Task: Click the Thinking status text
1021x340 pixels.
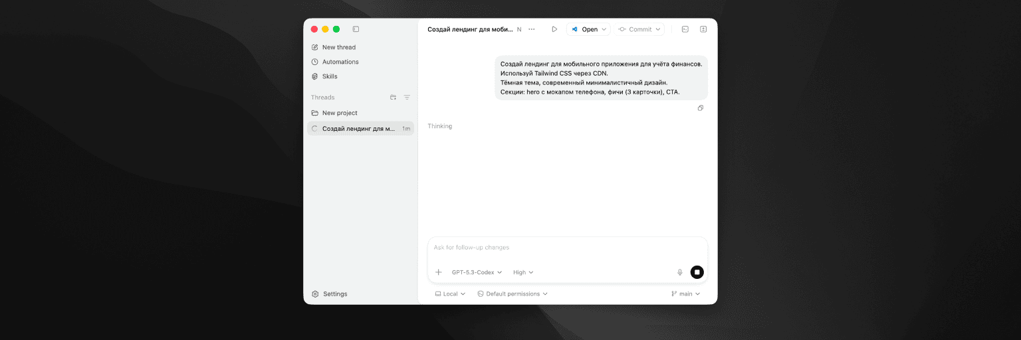Action: 440,126
